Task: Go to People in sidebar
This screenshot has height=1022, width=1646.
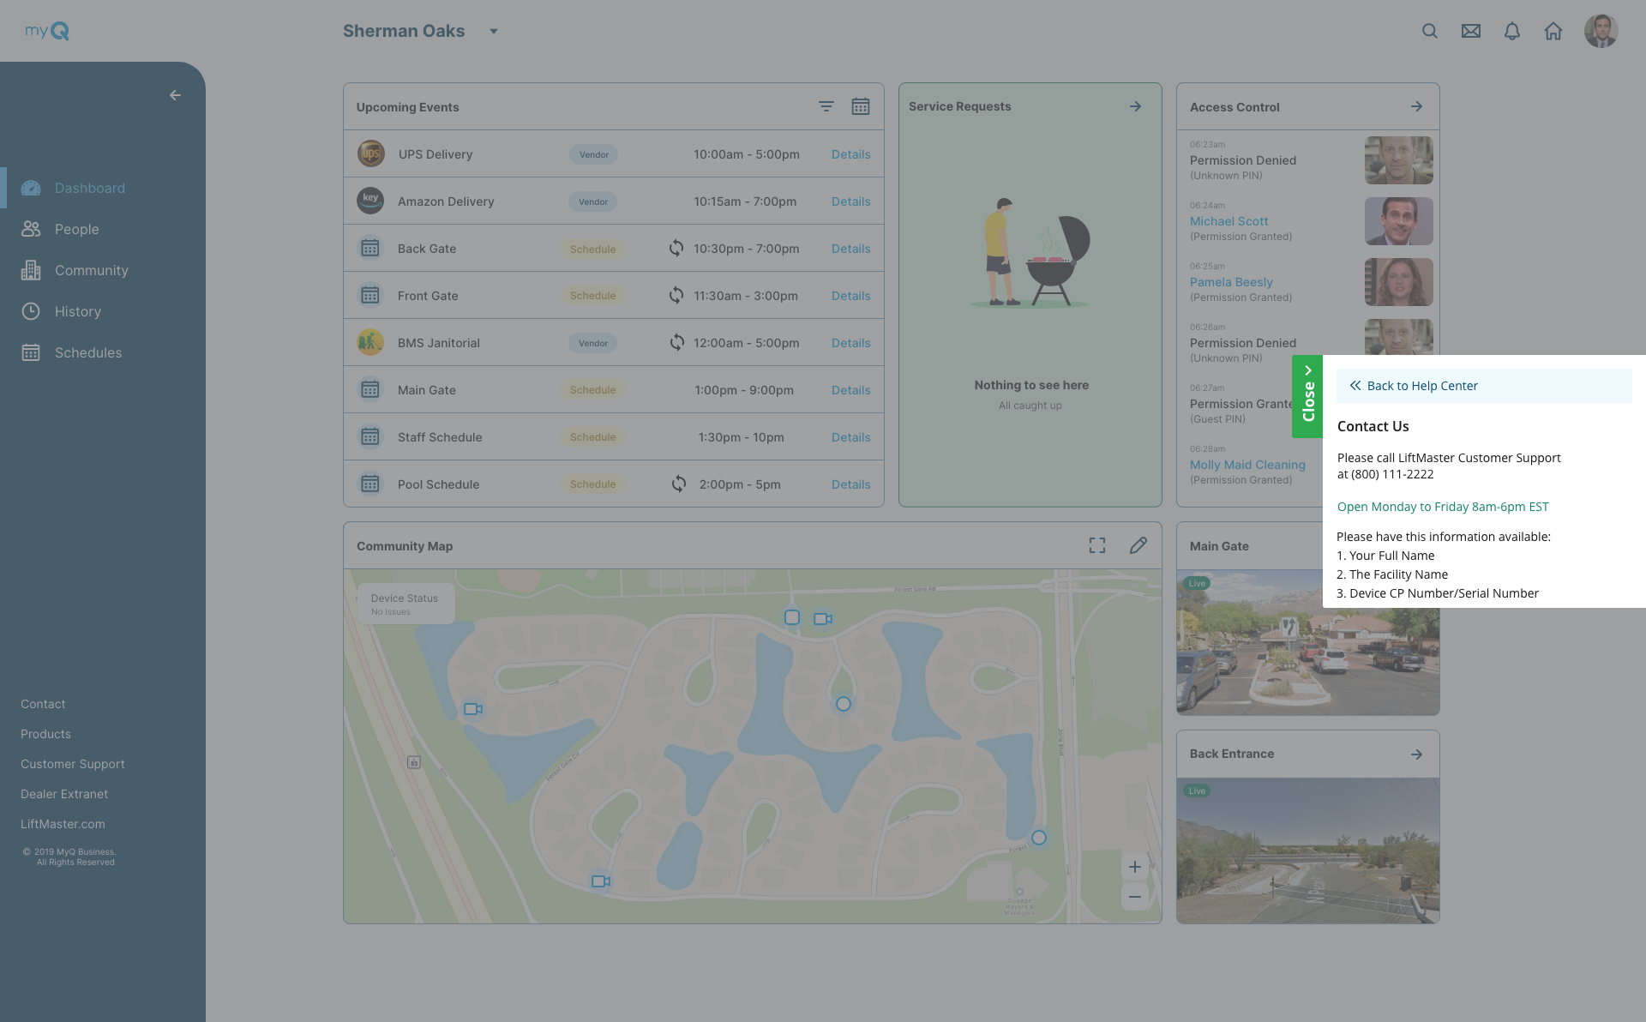Action: coord(76,229)
